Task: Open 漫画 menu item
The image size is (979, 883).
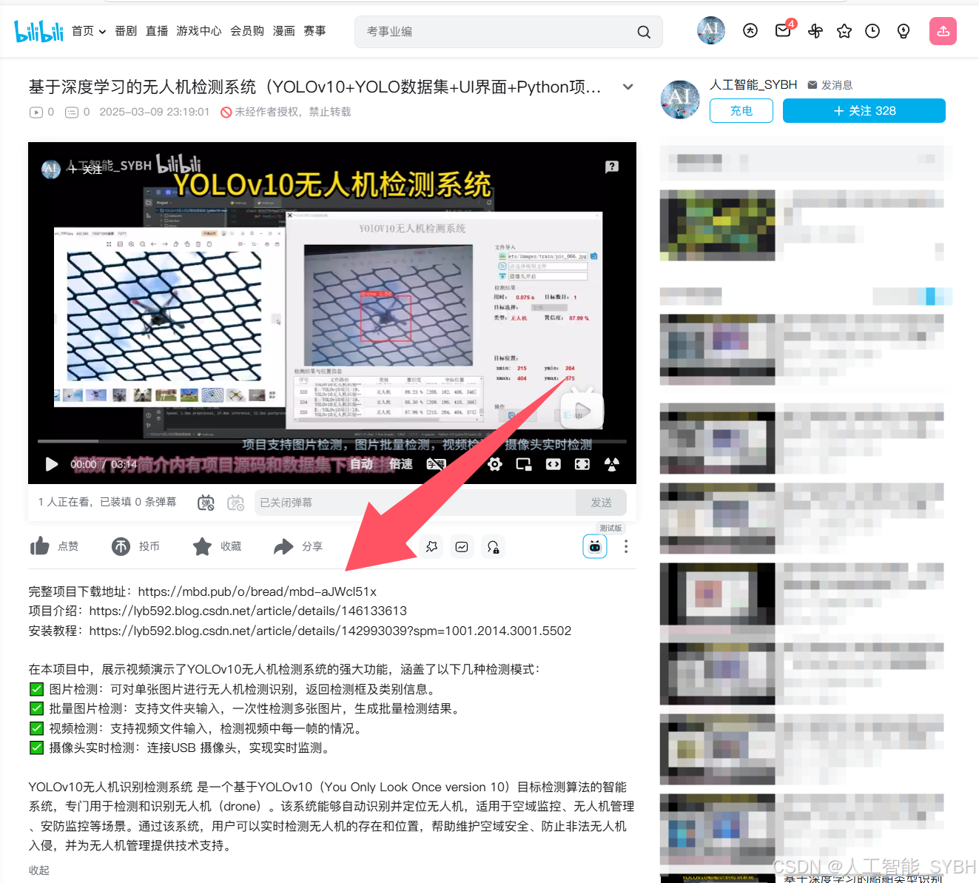Action: 284,31
